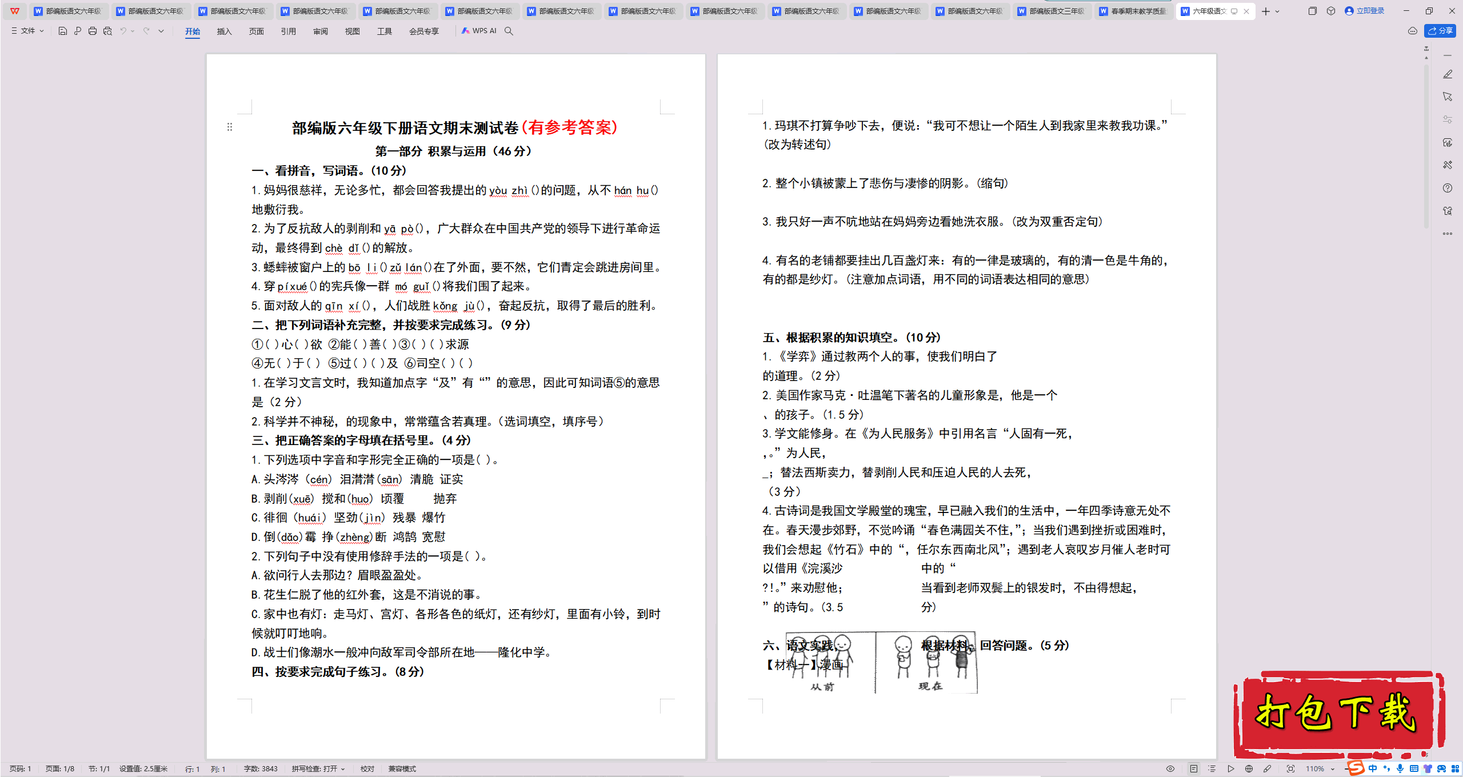The width and height of the screenshot is (1463, 777).
Task: Open the 会员专享 tab
Action: (423, 31)
